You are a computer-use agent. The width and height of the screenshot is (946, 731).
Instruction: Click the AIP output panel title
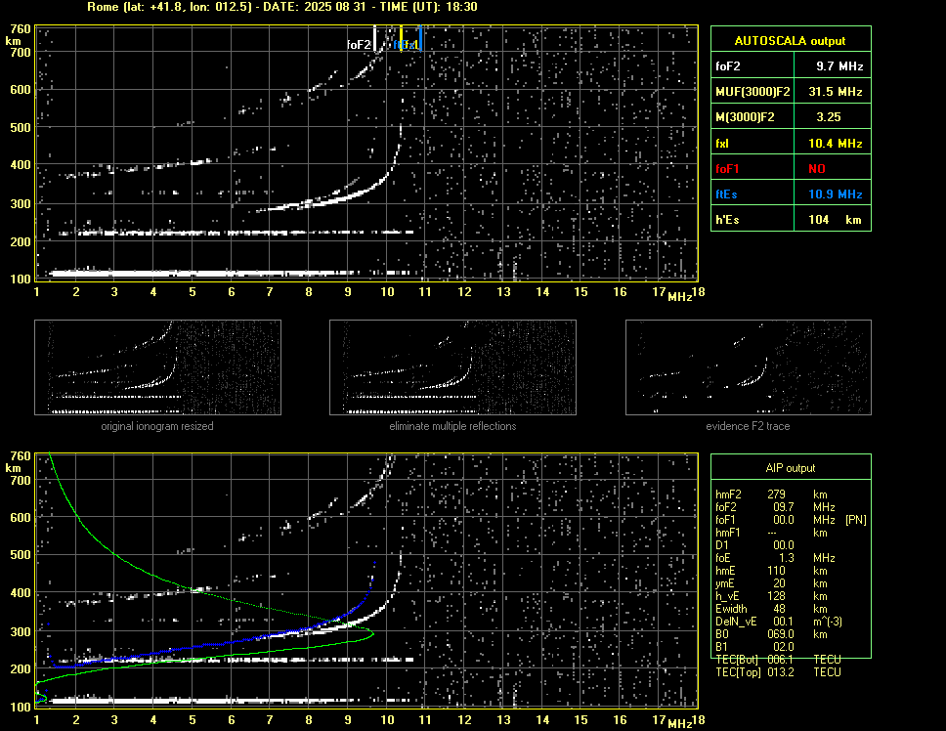click(791, 468)
